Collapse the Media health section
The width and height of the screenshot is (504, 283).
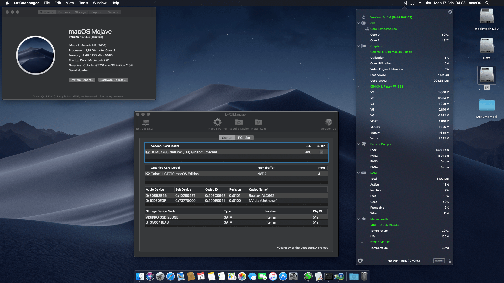(x=358, y=219)
